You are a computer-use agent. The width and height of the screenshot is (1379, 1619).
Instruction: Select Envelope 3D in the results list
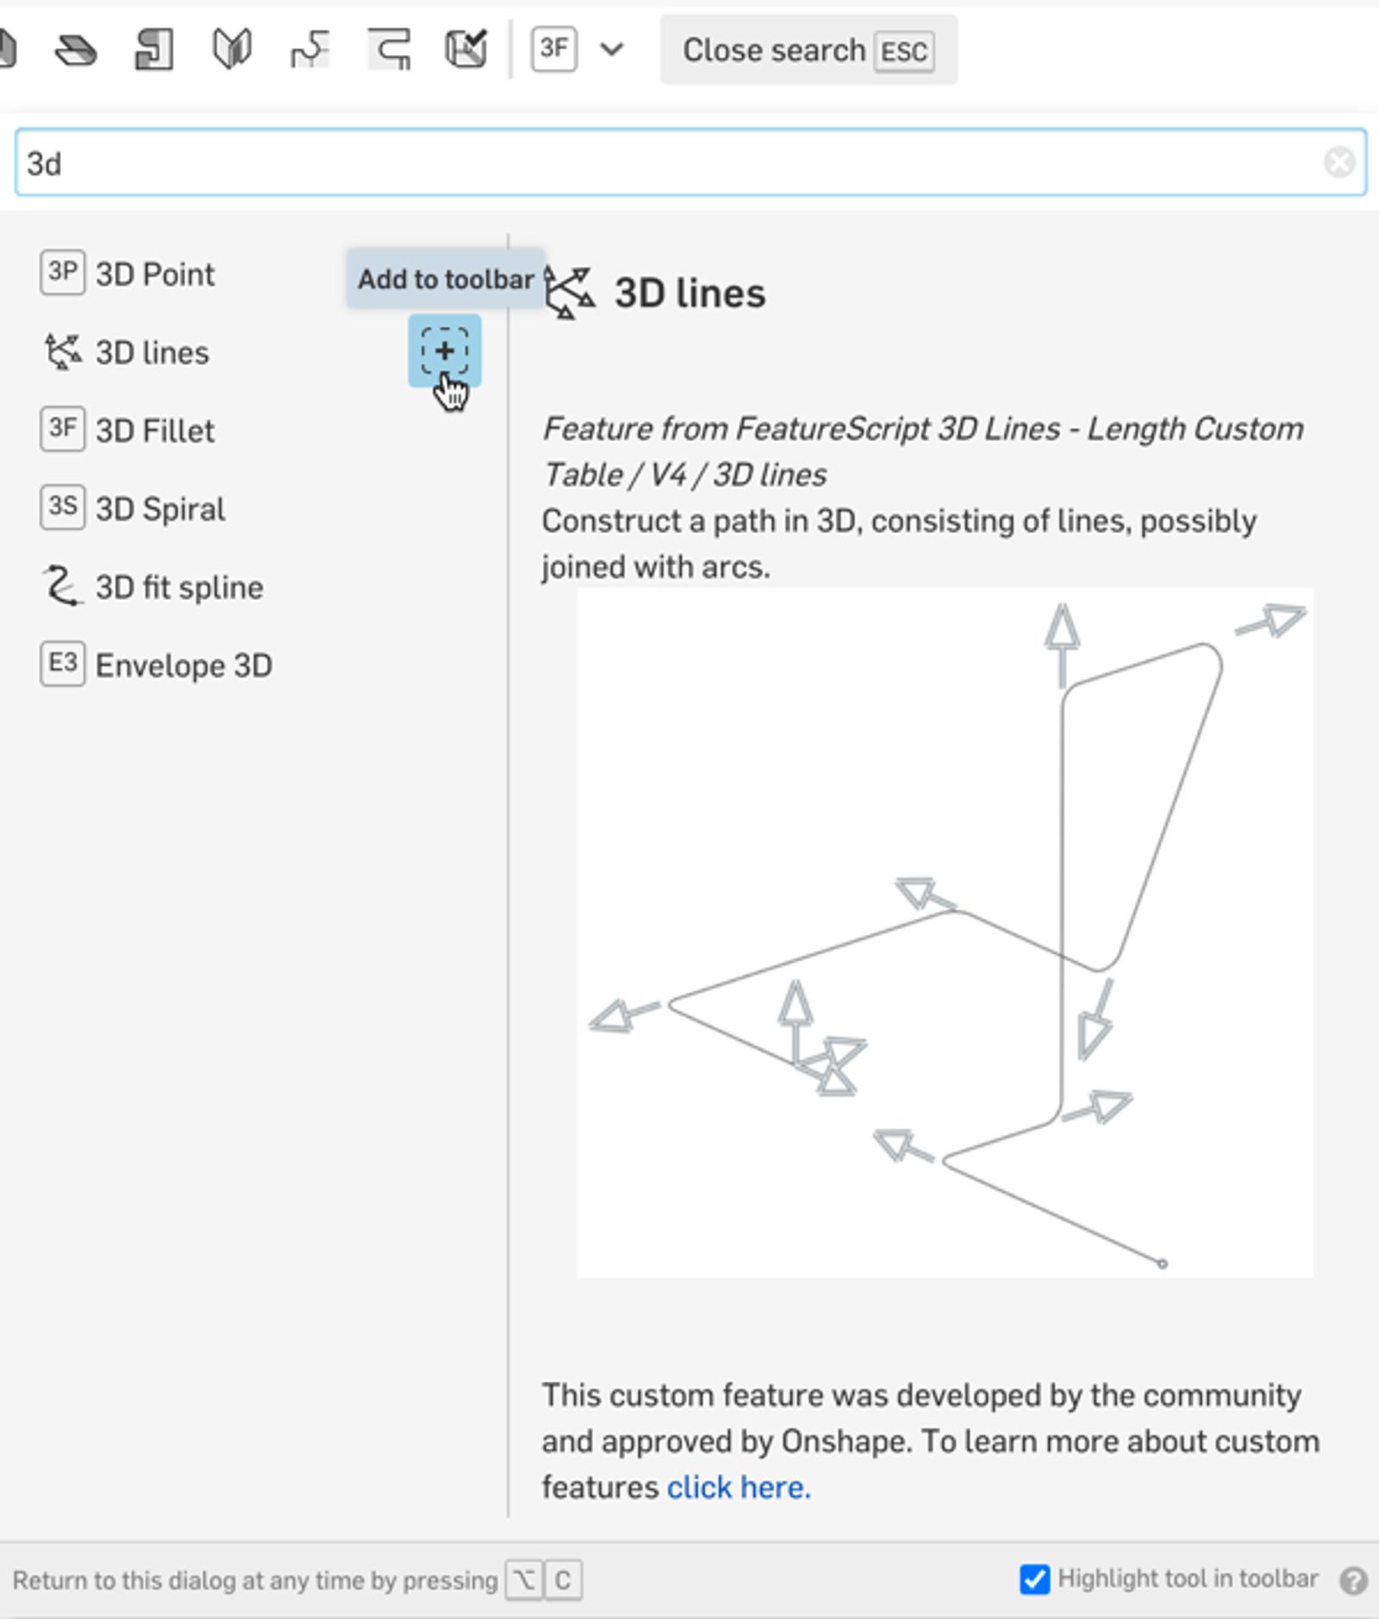pos(183,666)
